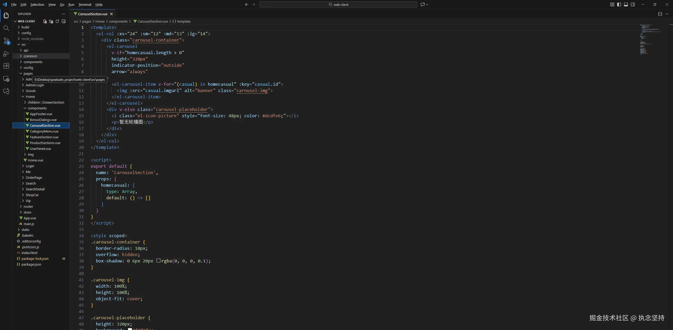Toggle bottom panel layout button
The width and height of the screenshot is (673, 330).
tap(626, 4)
